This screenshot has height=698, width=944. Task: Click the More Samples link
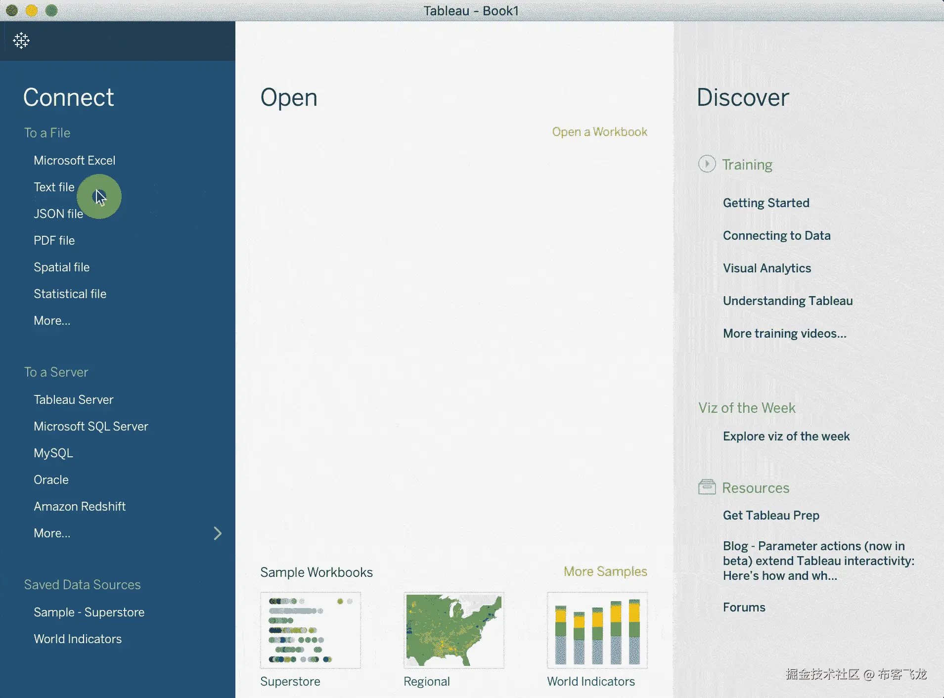pos(605,571)
